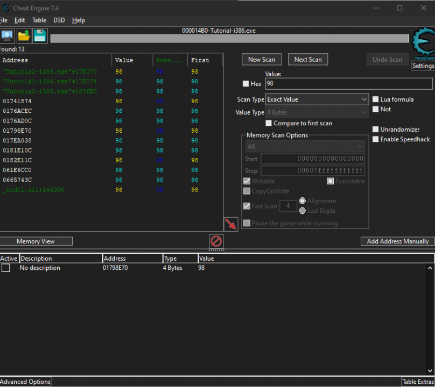Tick the Active box for address 01798E70

(x=5, y=268)
